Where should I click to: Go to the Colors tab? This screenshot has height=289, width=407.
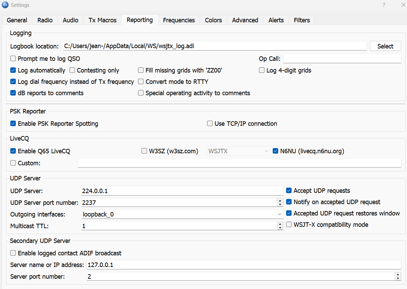(213, 20)
